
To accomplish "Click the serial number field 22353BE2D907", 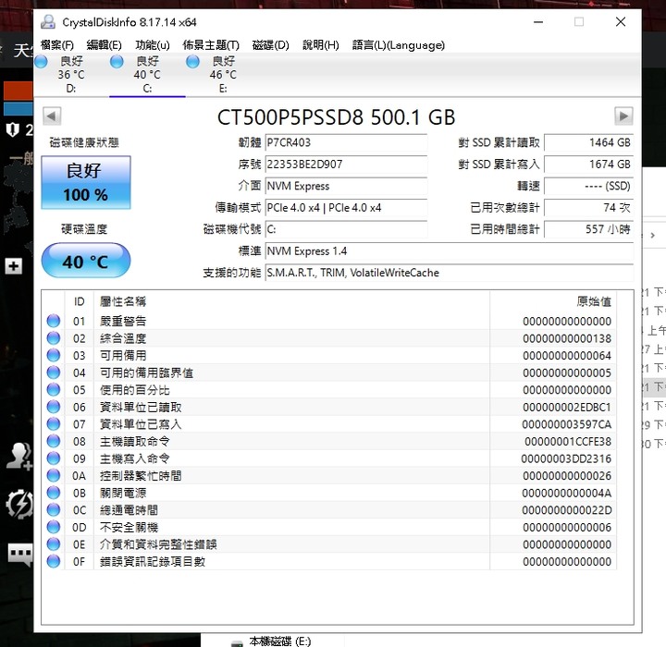I will click(x=346, y=165).
